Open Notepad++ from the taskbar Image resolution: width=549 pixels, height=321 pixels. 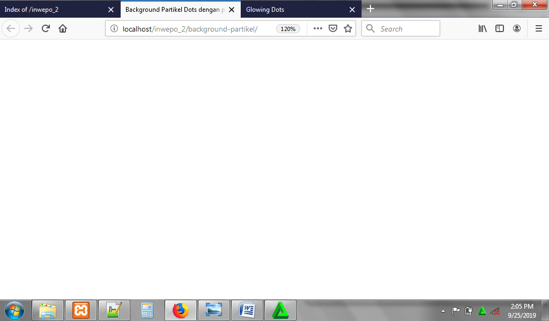click(x=114, y=310)
